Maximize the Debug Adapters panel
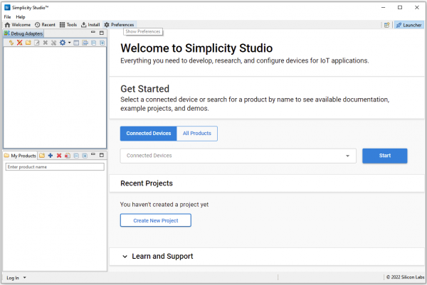427x285 pixels. click(102, 33)
